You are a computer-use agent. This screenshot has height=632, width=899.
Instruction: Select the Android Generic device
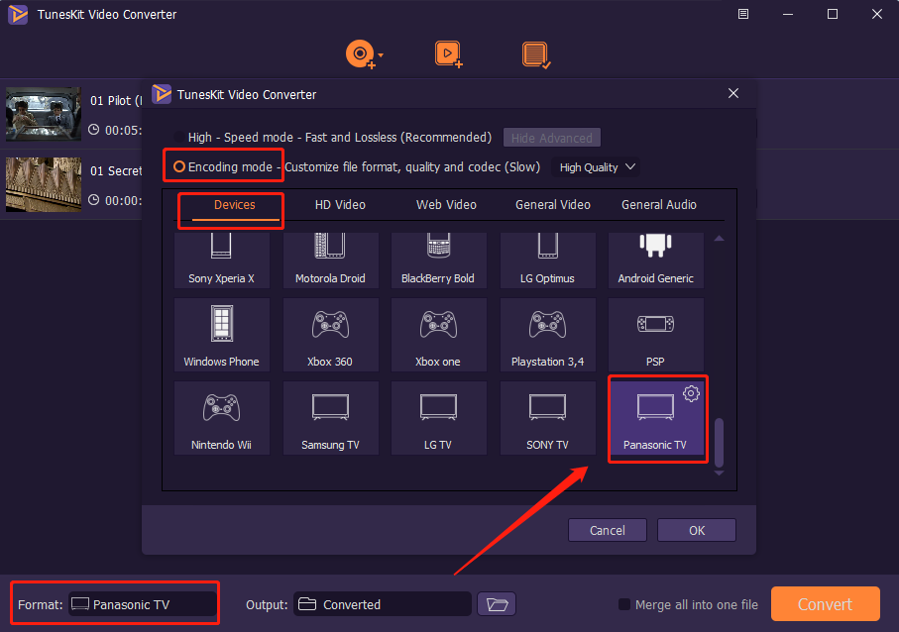[656, 261]
